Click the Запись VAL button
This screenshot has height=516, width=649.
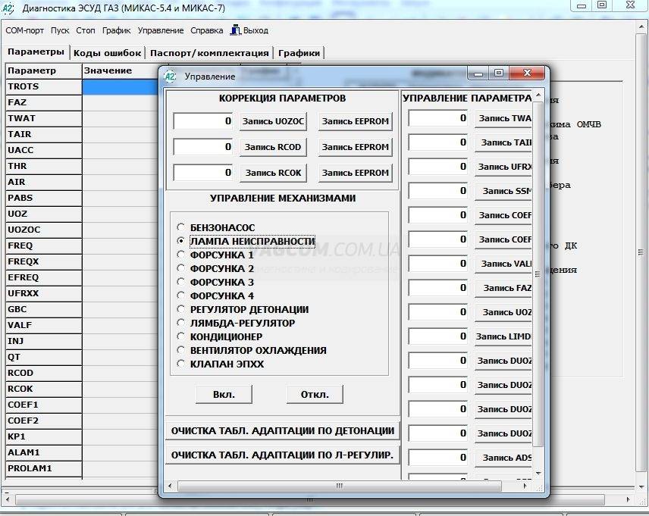tap(503, 264)
